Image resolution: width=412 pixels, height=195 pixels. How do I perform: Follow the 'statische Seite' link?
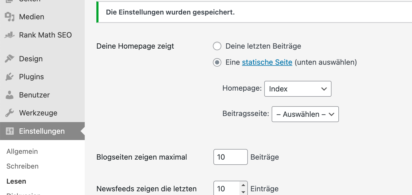pos(267,62)
